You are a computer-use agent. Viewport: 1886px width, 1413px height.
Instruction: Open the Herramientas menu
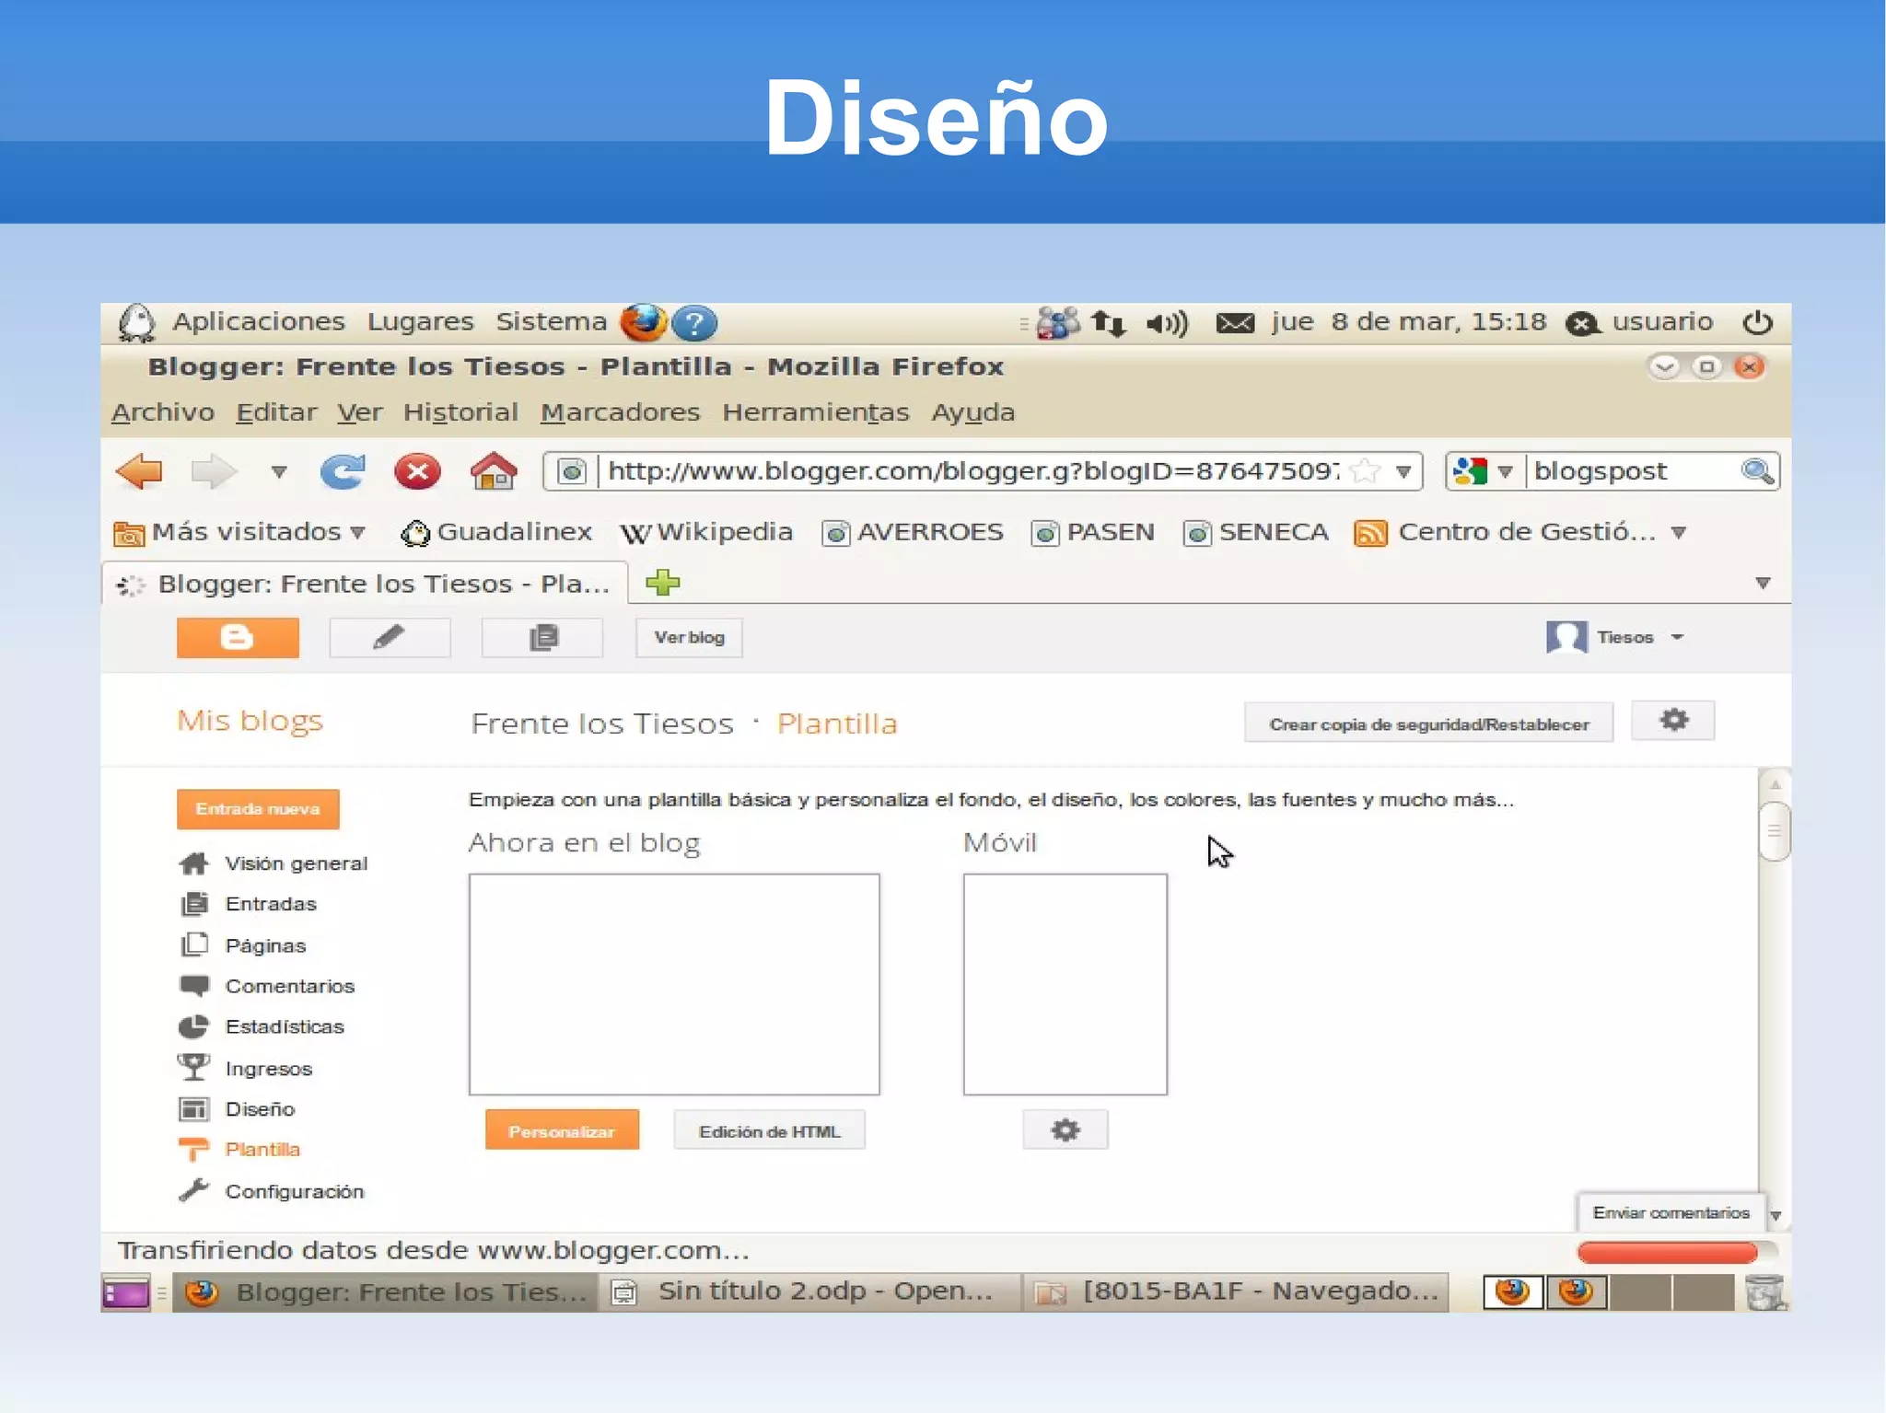click(816, 412)
